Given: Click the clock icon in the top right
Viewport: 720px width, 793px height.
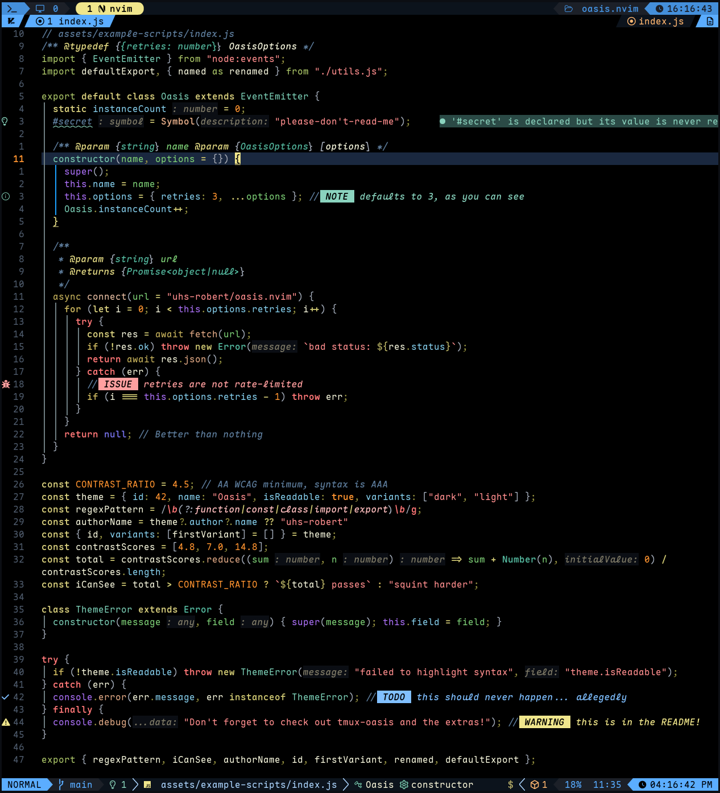Looking at the screenshot, I should click(659, 9).
